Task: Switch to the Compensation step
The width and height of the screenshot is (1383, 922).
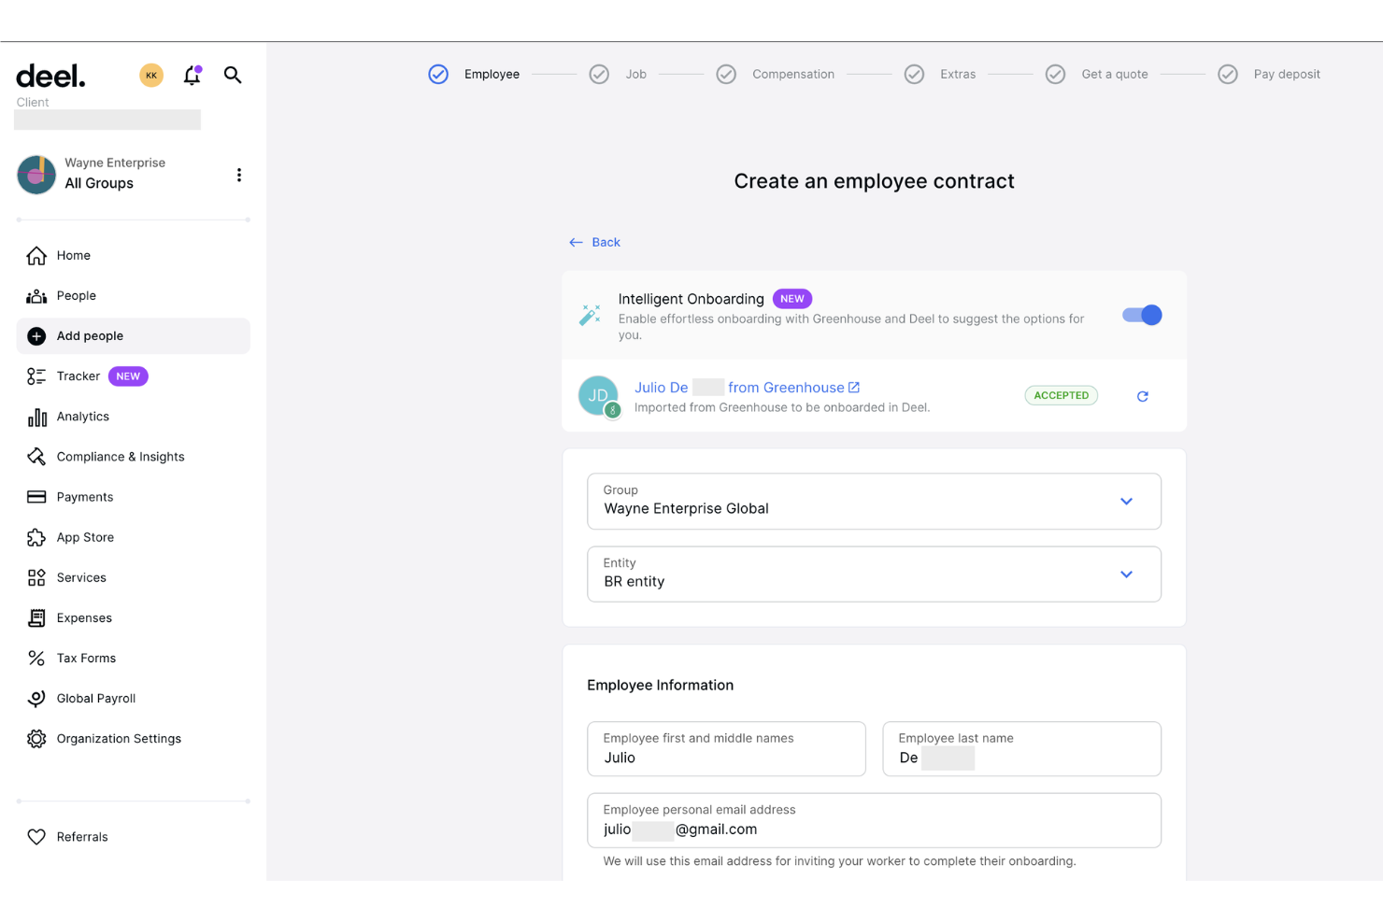Action: pyautogui.click(x=792, y=74)
